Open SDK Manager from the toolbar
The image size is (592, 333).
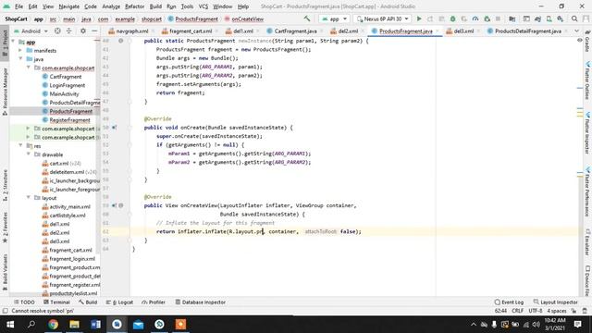click(x=561, y=18)
